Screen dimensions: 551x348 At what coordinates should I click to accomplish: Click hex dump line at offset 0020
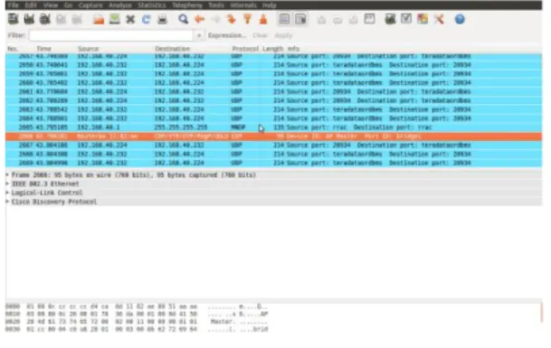[137, 322]
